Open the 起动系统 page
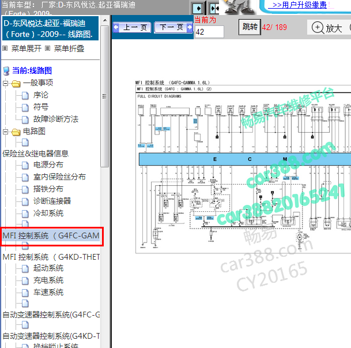Screen dimensions: 351x348 point(48,268)
